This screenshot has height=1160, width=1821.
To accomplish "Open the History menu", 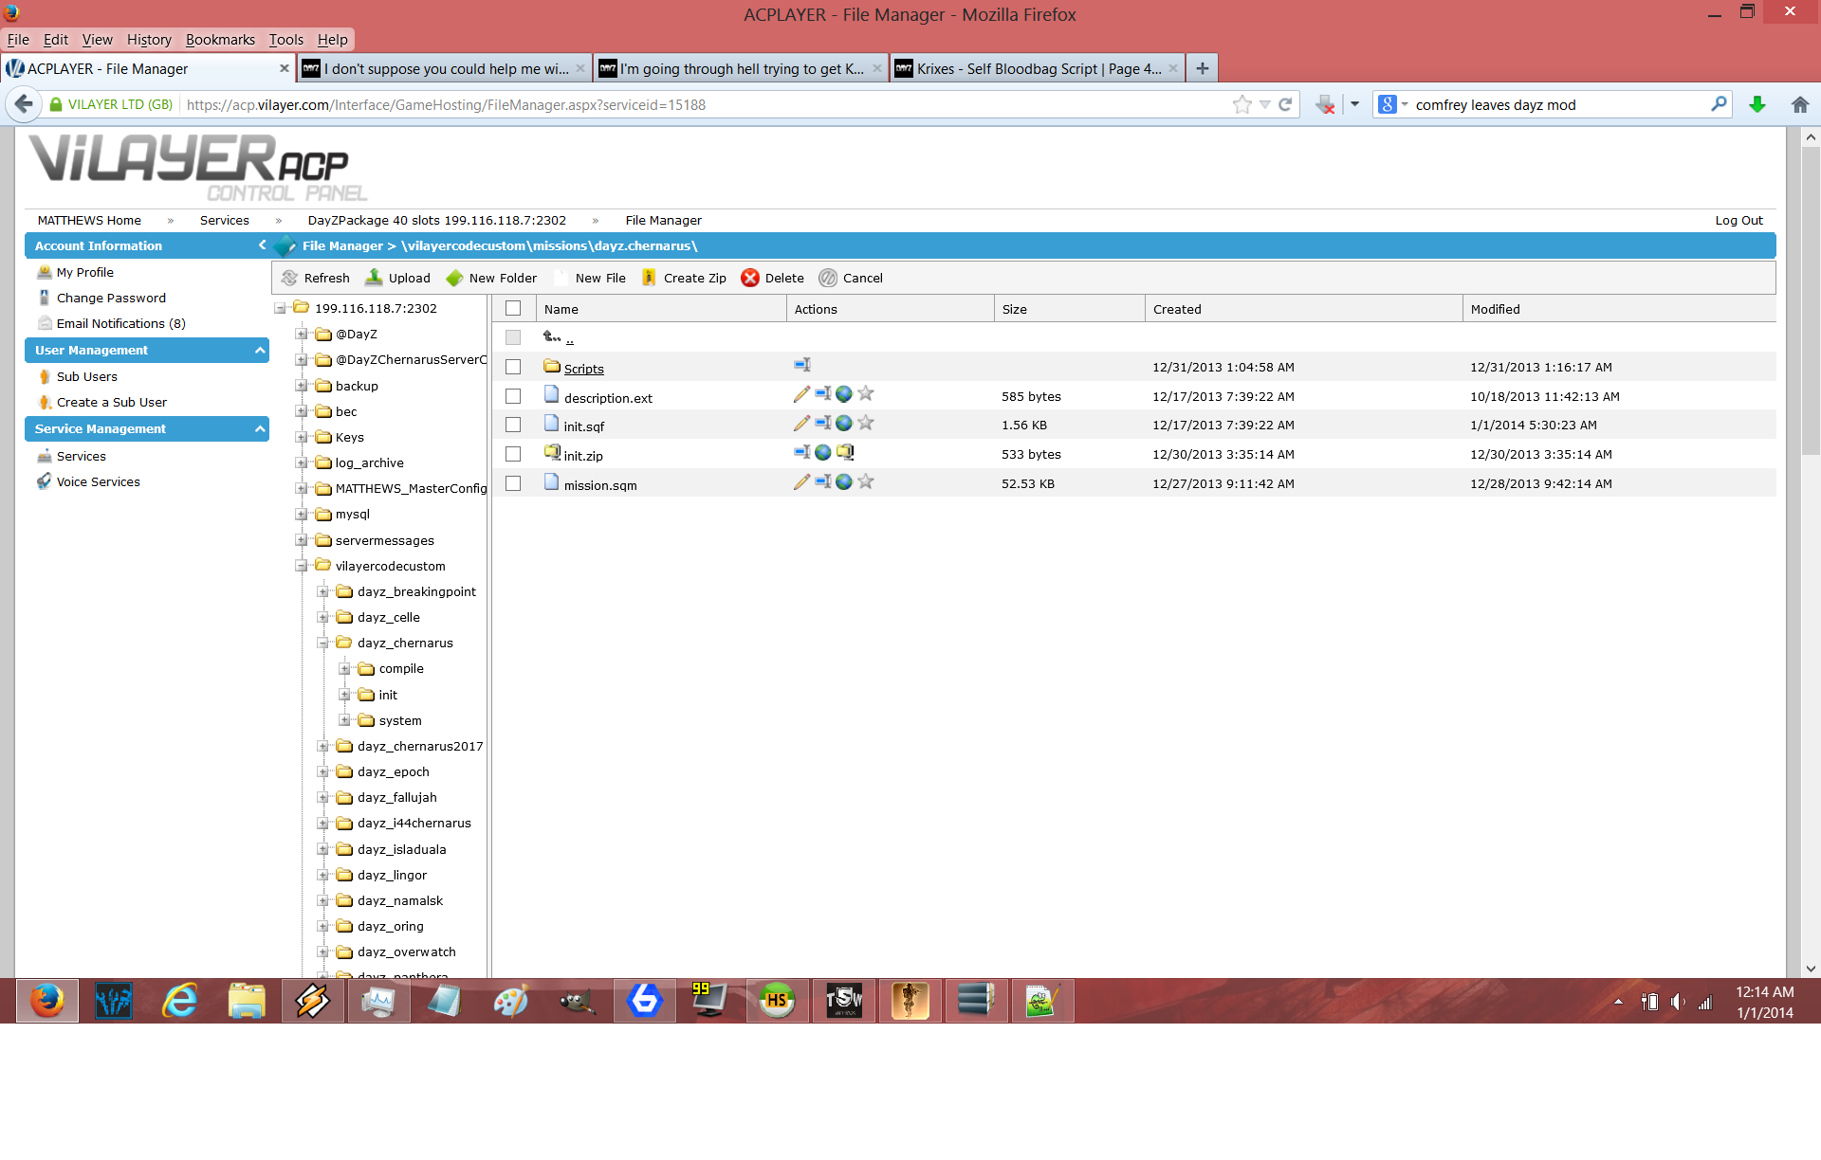I will click(x=149, y=40).
